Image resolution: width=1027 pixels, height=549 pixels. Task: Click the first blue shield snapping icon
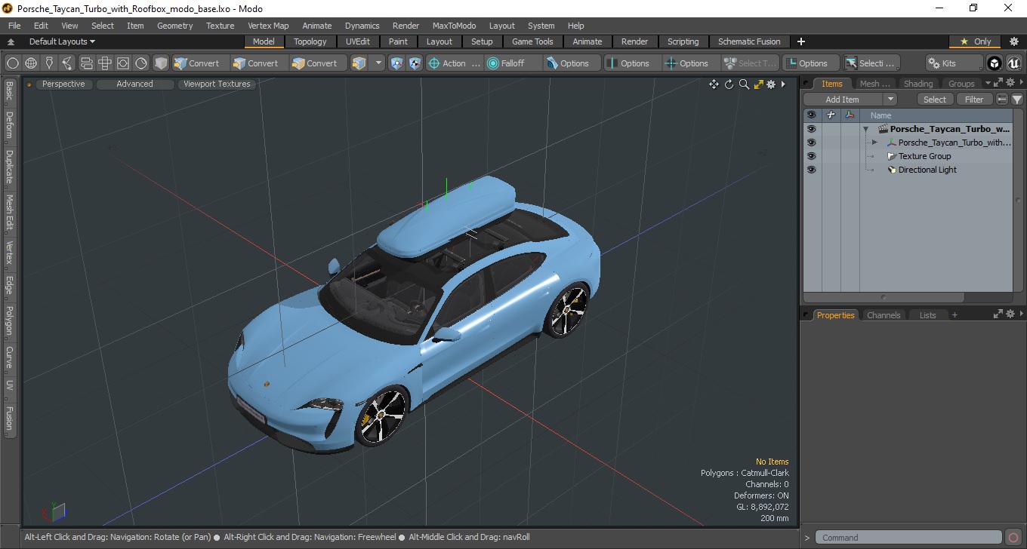coord(397,63)
